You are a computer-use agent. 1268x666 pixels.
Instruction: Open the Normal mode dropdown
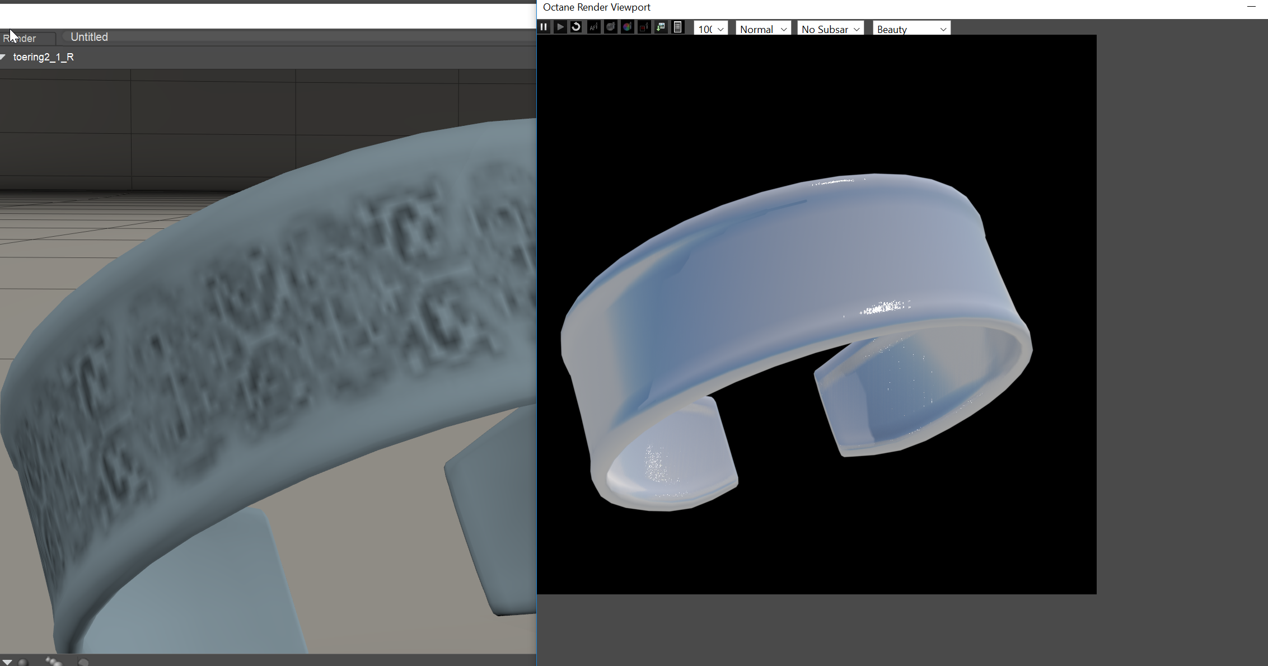tap(762, 29)
